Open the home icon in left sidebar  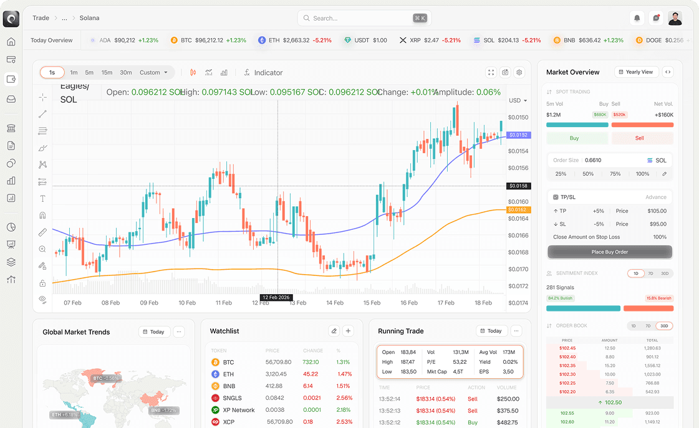[11, 42]
